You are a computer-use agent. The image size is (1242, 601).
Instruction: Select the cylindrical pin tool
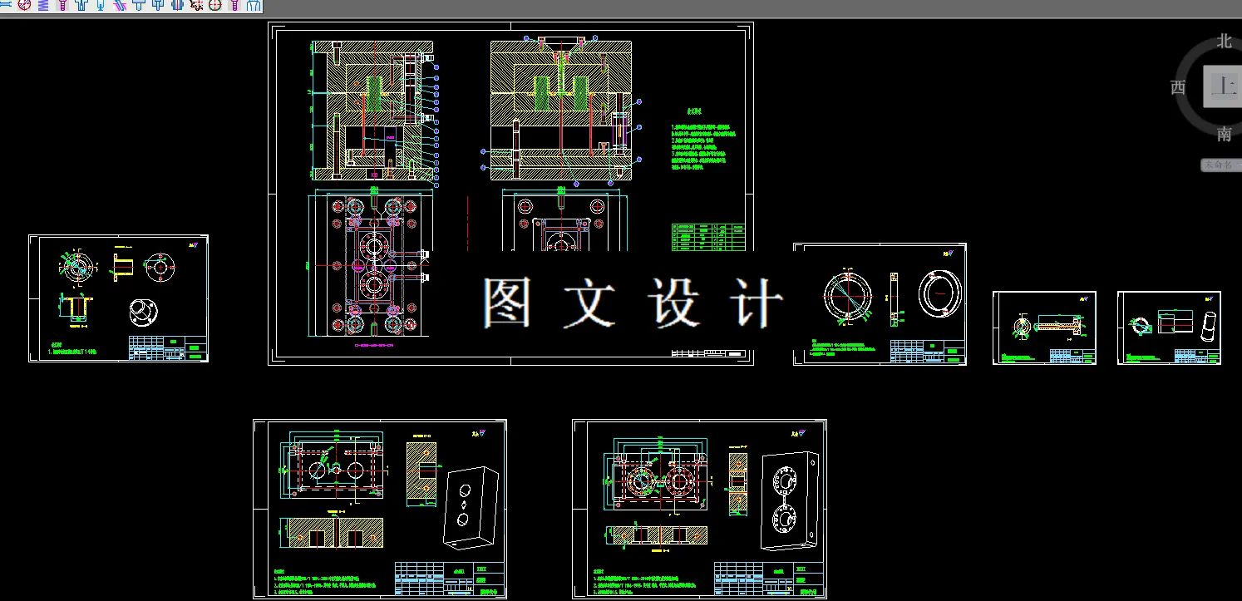(x=100, y=6)
